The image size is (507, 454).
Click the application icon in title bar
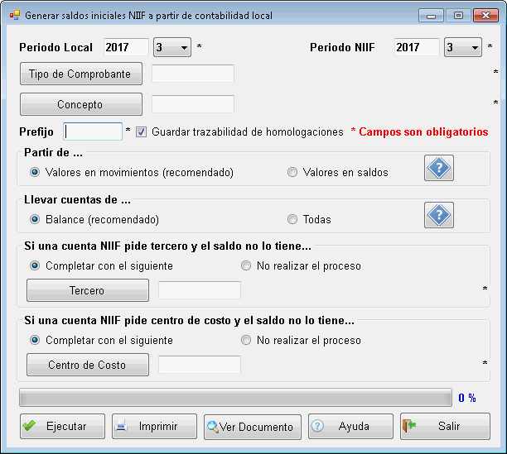coord(14,15)
